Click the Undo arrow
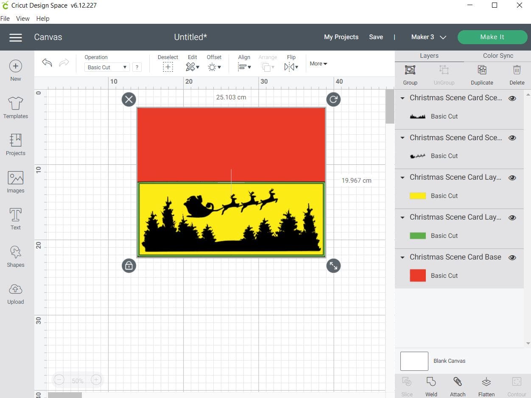531x398 pixels. 47,63
